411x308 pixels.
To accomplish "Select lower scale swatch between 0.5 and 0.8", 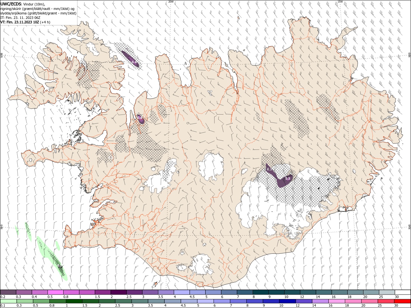I will 41,301.
